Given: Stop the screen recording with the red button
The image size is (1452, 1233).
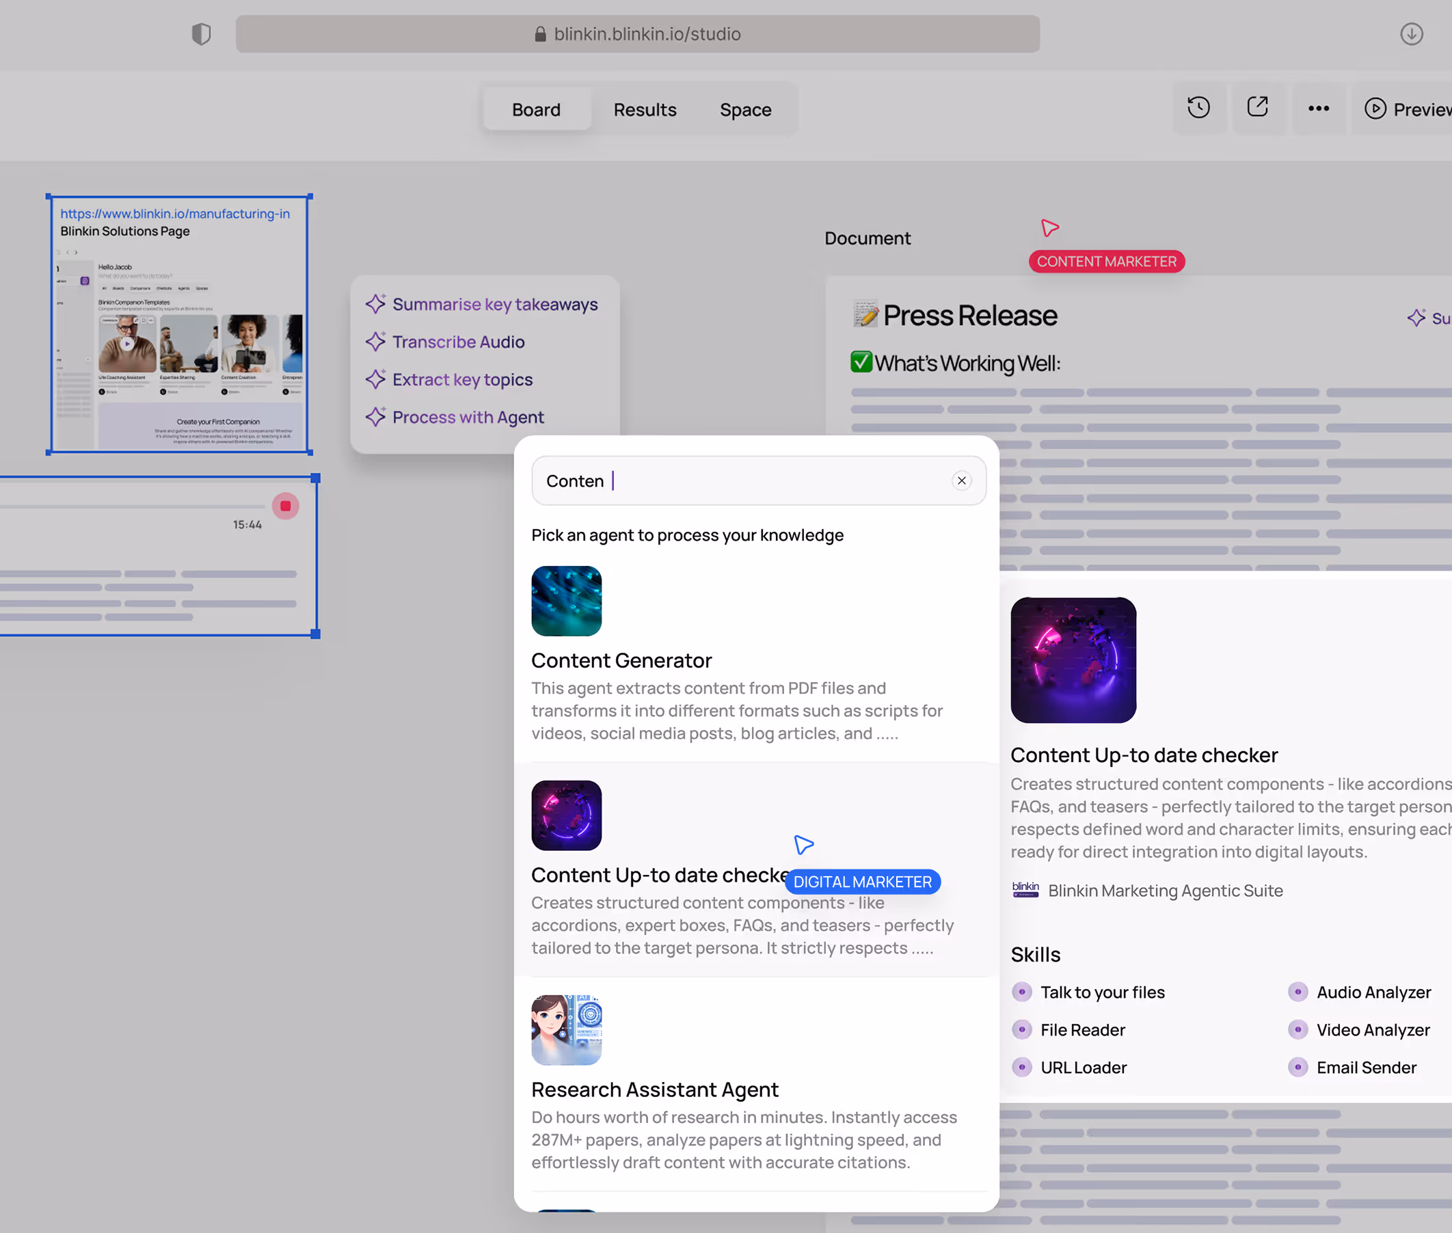Looking at the screenshot, I should point(285,505).
